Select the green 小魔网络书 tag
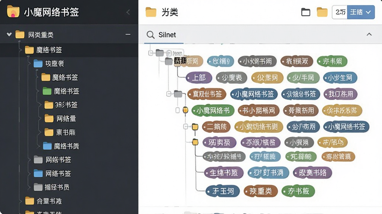The width and height of the screenshot is (382, 214). click(x=213, y=111)
